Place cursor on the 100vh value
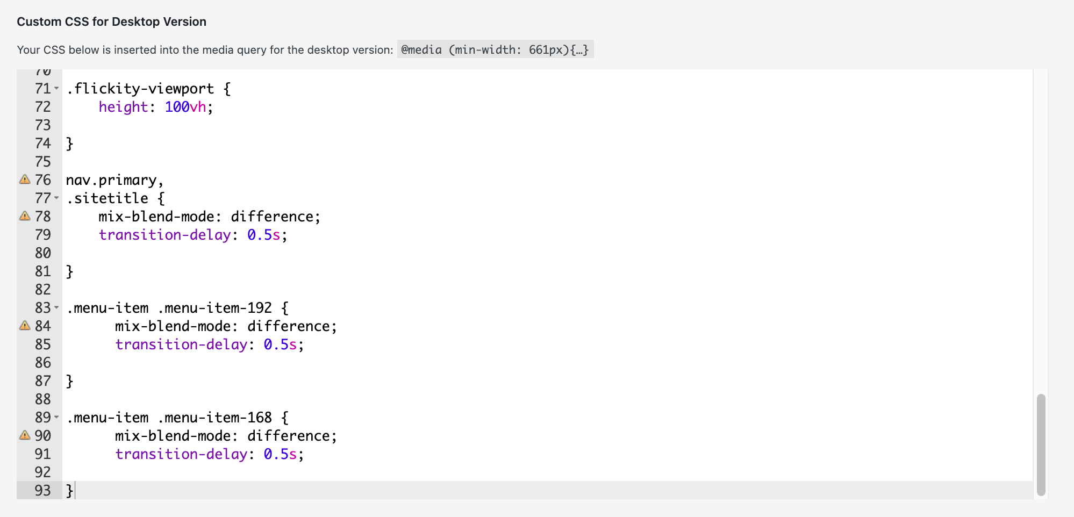This screenshot has height=517, width=1074. point(185,106)
